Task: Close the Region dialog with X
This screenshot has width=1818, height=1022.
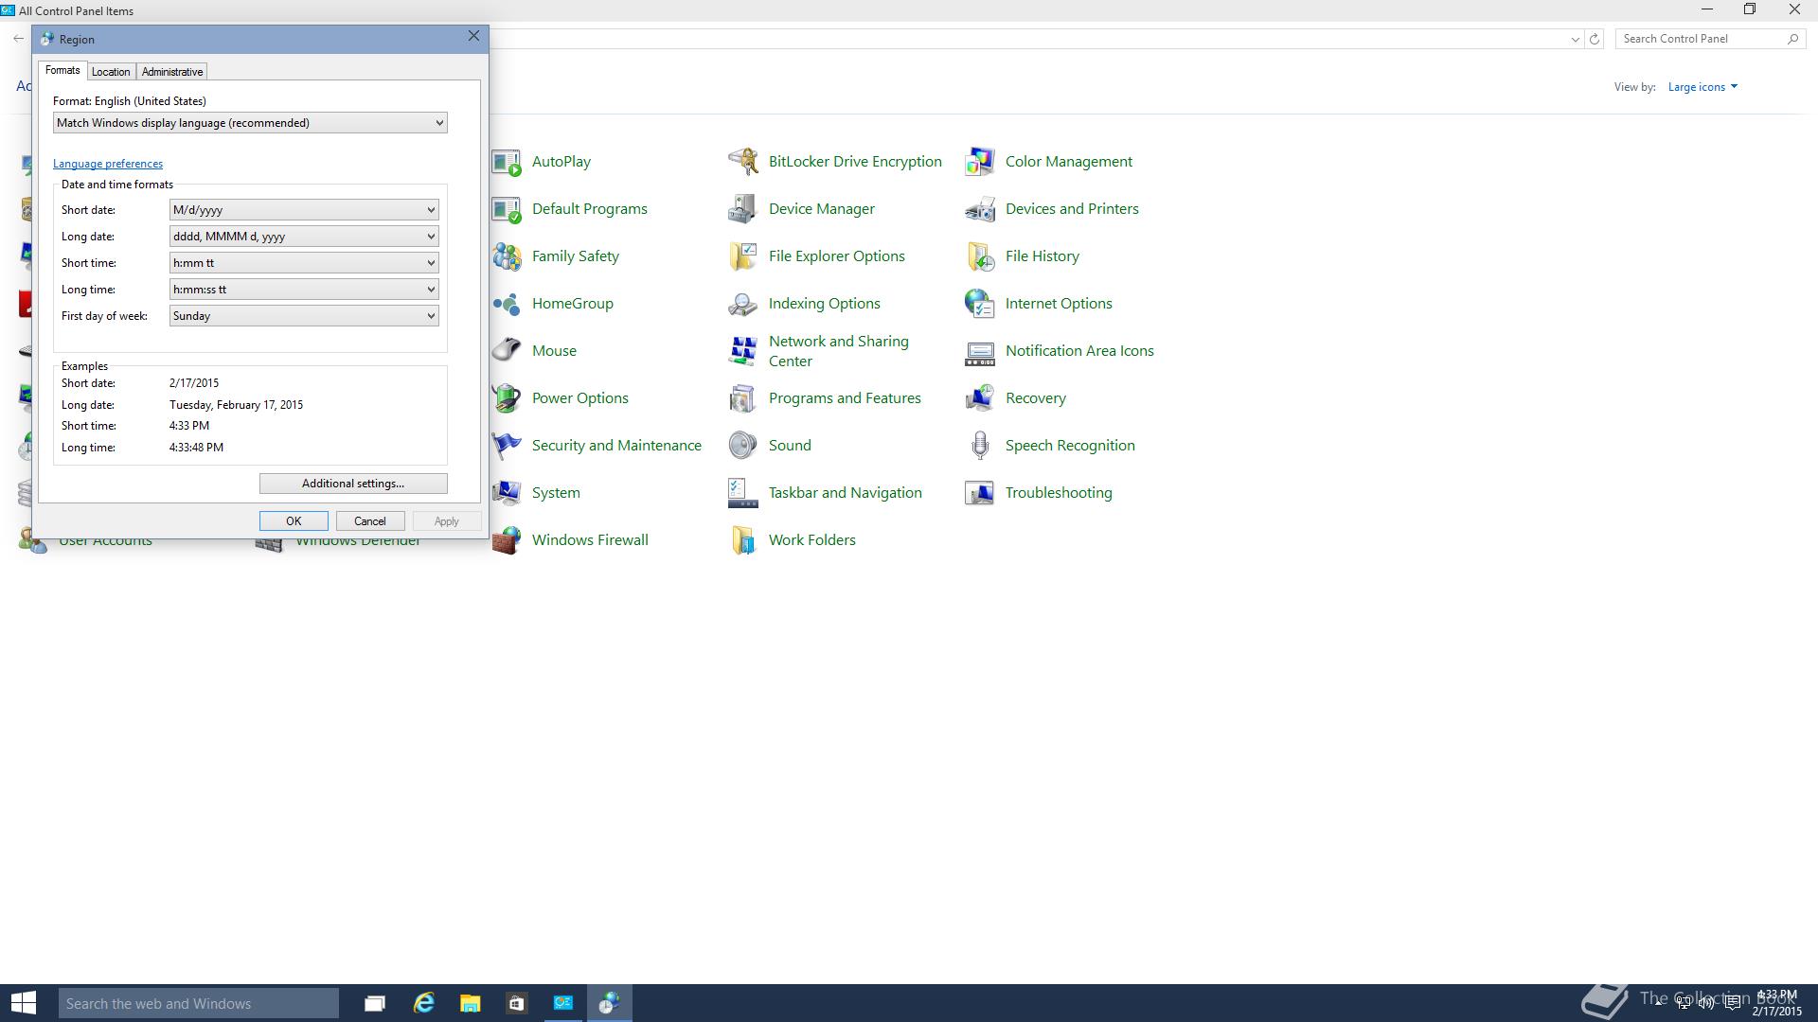Action: [x=473, y=36]
